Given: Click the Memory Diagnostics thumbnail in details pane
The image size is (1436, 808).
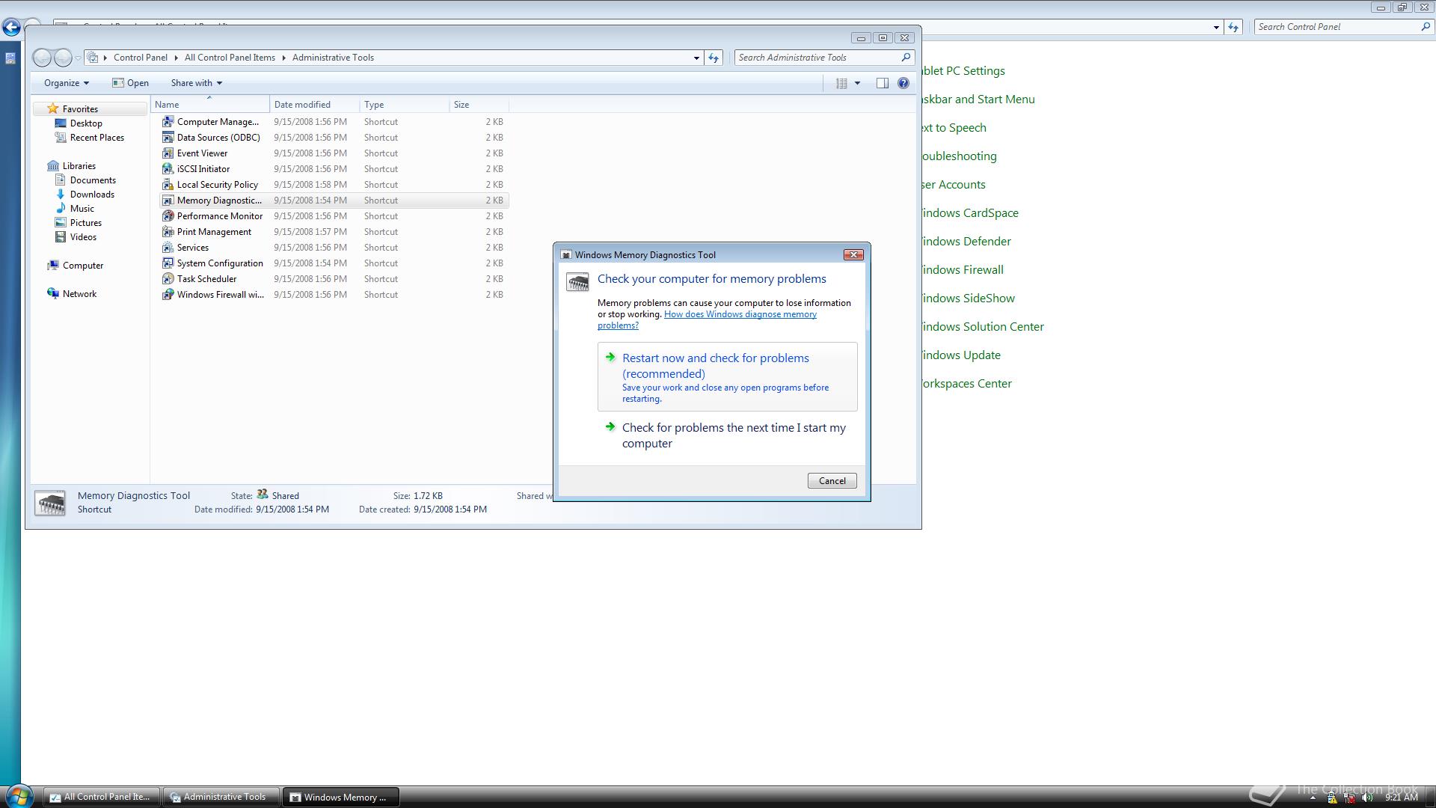Looking at the screenshot, I should [x=51, y=503].
